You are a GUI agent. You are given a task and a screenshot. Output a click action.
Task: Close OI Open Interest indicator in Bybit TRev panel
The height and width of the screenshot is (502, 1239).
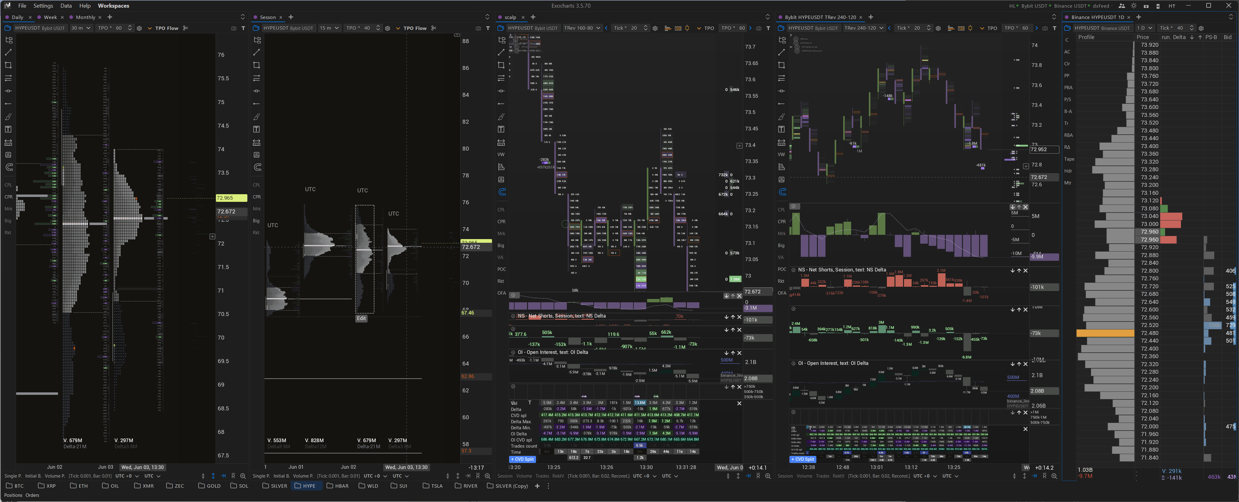[x=1026, y=364]
